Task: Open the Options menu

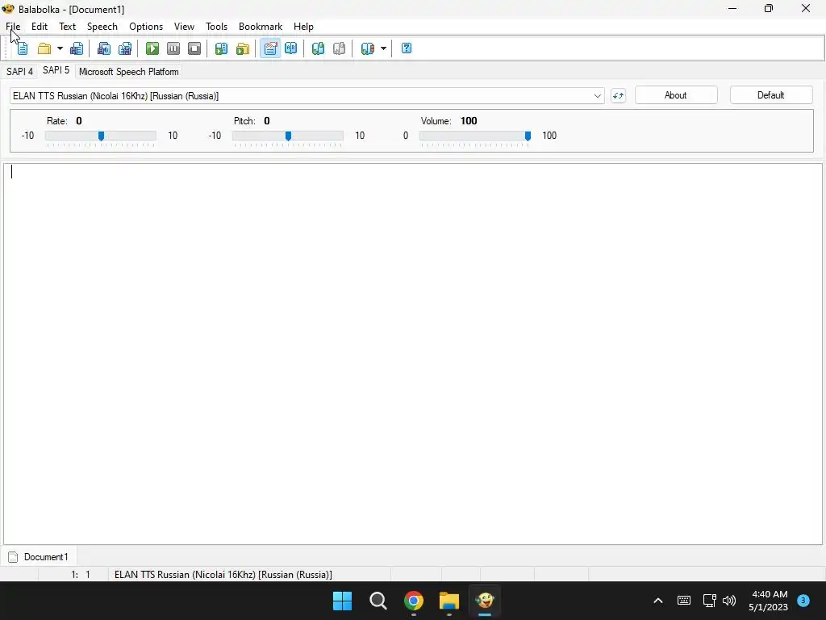Action: (x=146, y=27)
